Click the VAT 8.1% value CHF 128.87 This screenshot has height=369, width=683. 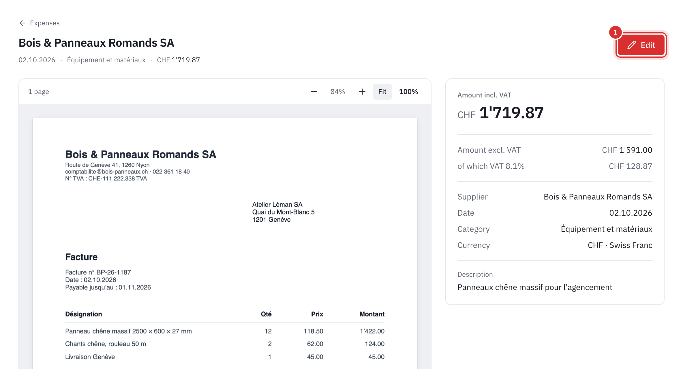(631, 166)
